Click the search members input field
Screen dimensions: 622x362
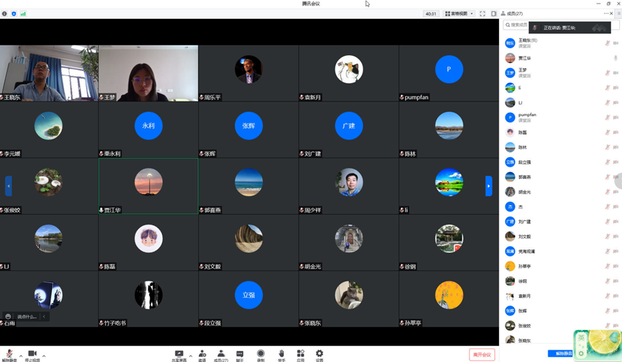pyautogui.click(x=518, y=25)
